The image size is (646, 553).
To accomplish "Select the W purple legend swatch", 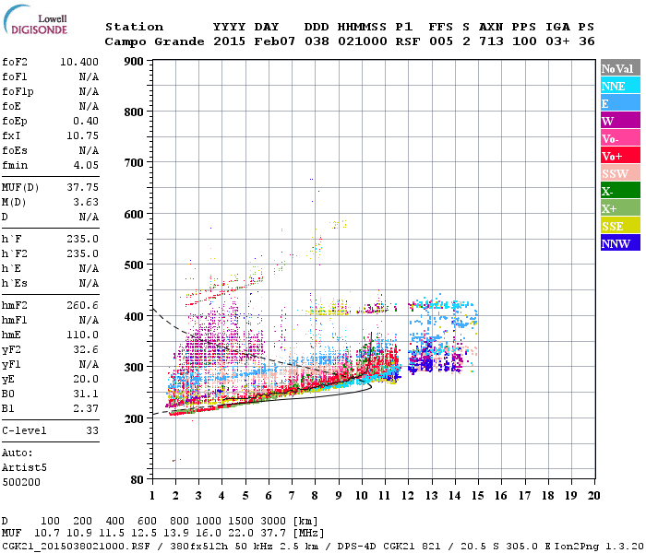I will coord(620,121).
